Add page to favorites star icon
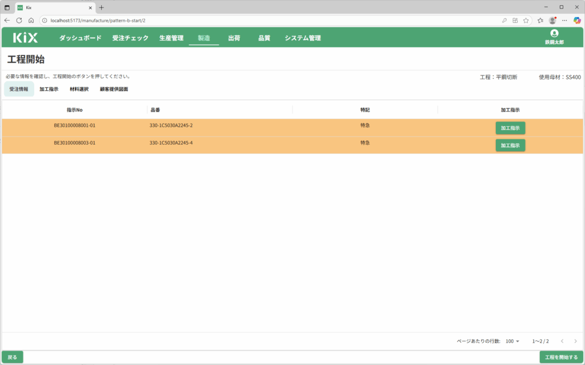Viewport: 585px width, 365px height. (x=526, y=20)
